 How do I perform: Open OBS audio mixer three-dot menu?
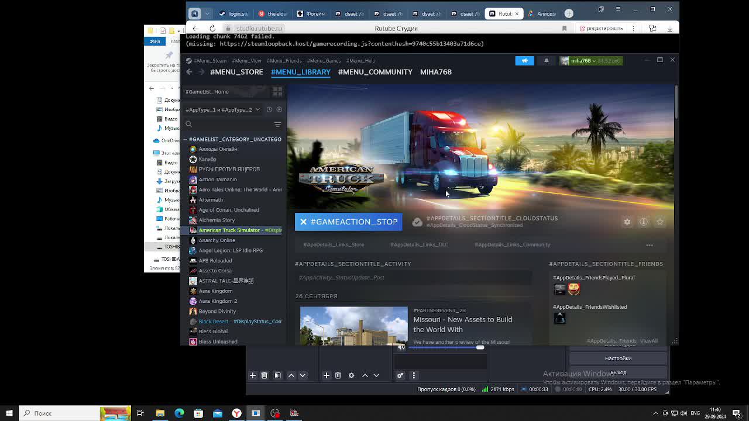[414, 375]
